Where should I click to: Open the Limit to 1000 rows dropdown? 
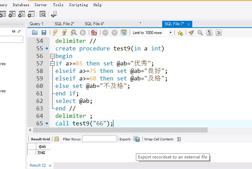point(170,33)
